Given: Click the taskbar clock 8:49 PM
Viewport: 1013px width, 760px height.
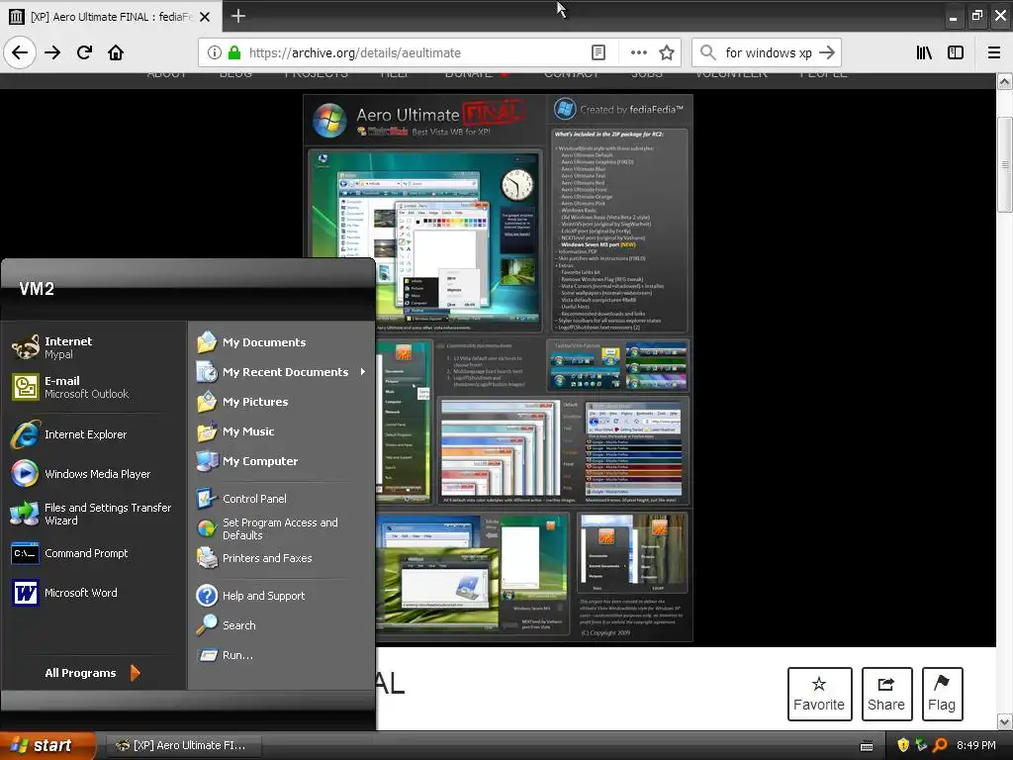Looking at the screenshot, I should [x=976, y=745].
